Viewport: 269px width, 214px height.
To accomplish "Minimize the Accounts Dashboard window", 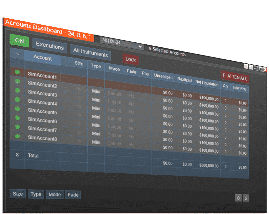I will pos(256,68).
